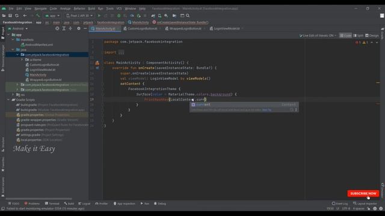
Task: Collapse the manifests folder
Action: (x=13, y=40)
